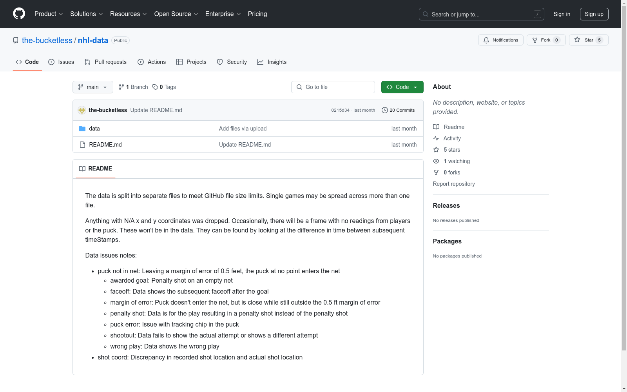The image size is (627, 392).
Task: Click the Star icon
Action: pos(577,40)
